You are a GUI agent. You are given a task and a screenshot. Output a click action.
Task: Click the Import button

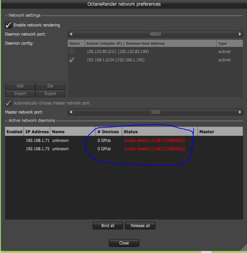tap(20, 94)
